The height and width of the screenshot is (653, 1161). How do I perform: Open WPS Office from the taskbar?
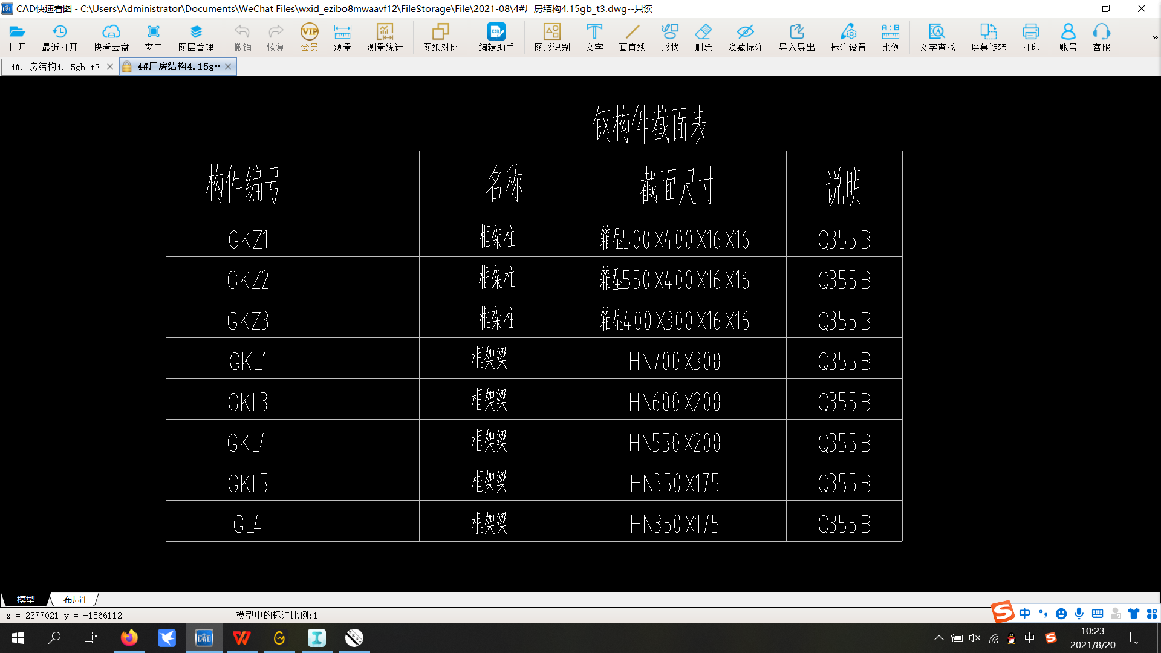(241, 638)
